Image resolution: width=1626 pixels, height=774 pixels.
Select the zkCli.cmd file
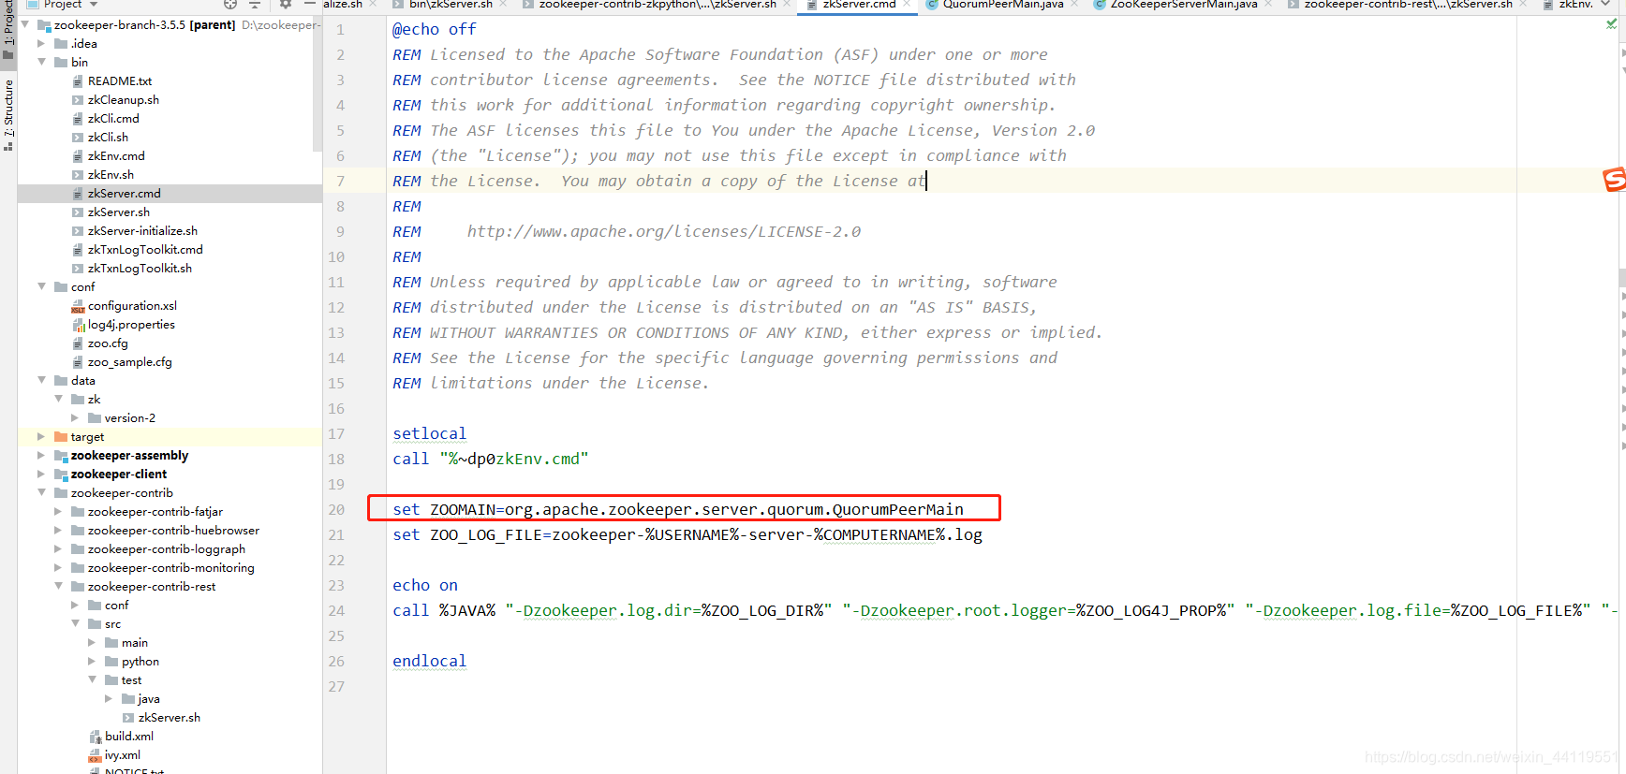click(113, 118)
